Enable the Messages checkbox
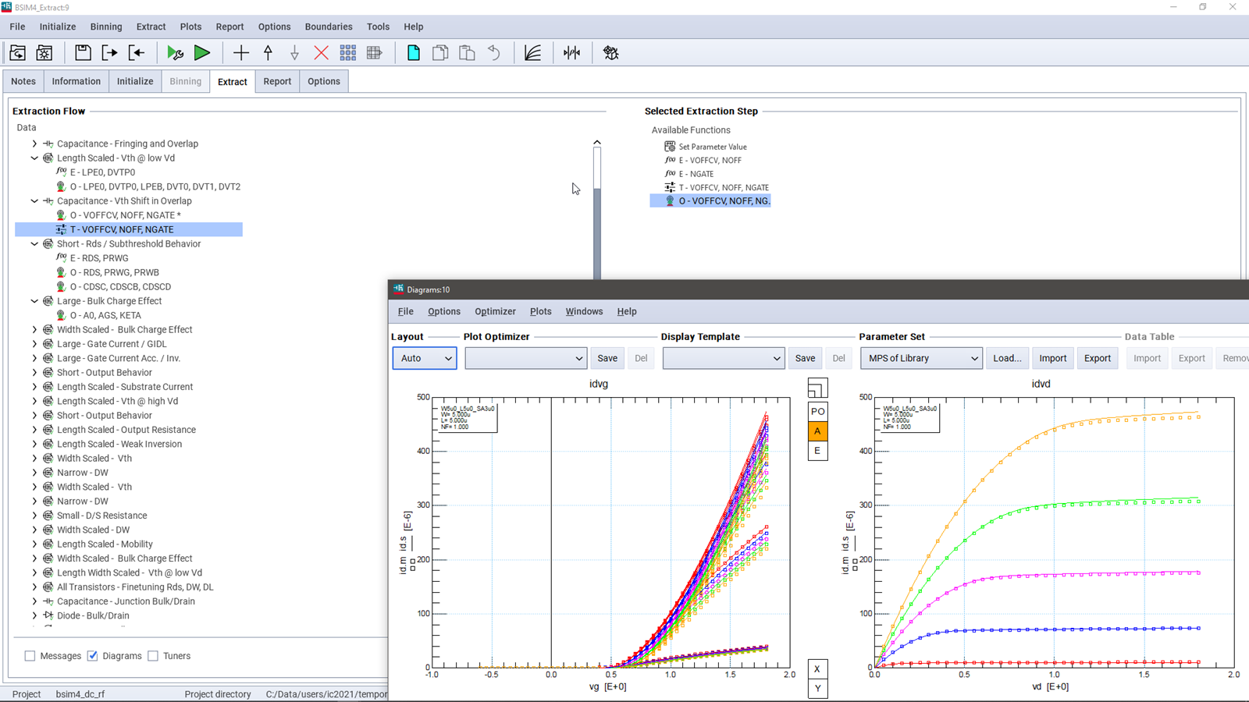 (30, 655)
